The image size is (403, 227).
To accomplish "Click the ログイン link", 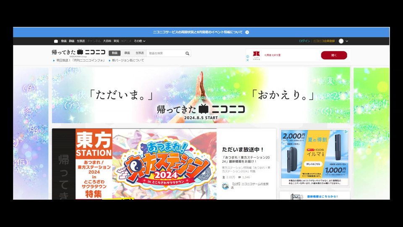I will [304, 41].
